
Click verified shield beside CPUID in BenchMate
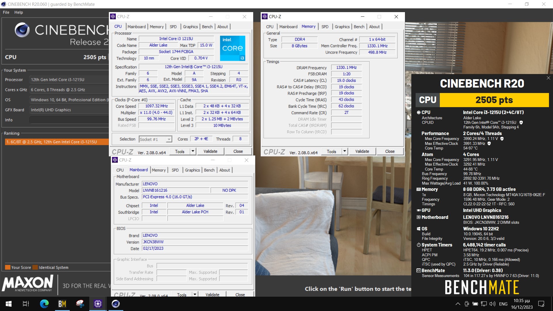(x=521, y=122)
